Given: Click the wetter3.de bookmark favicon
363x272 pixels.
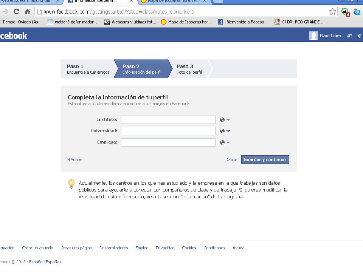Looking at the screenshot, I should click(50, 22).
